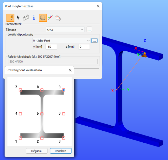Cancel with the Mégsem button
Screen dimensions: 168x160
37,151
